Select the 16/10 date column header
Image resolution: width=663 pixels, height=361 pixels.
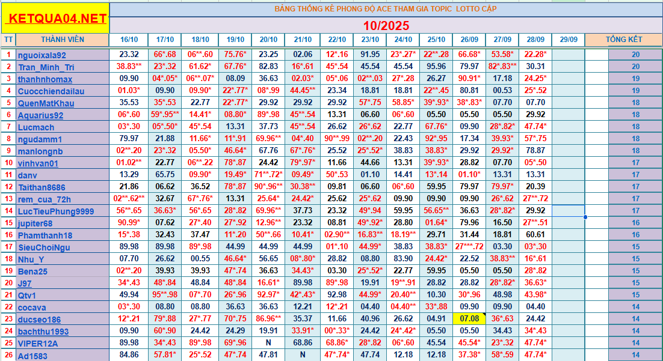[x=129, y=40]
